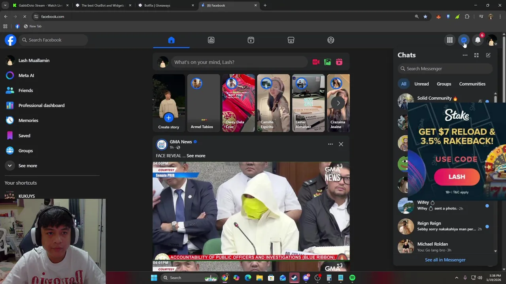This screenshot has width=506, height=284.
Task: Go back to previous page
Action: (x=6, y=17)
